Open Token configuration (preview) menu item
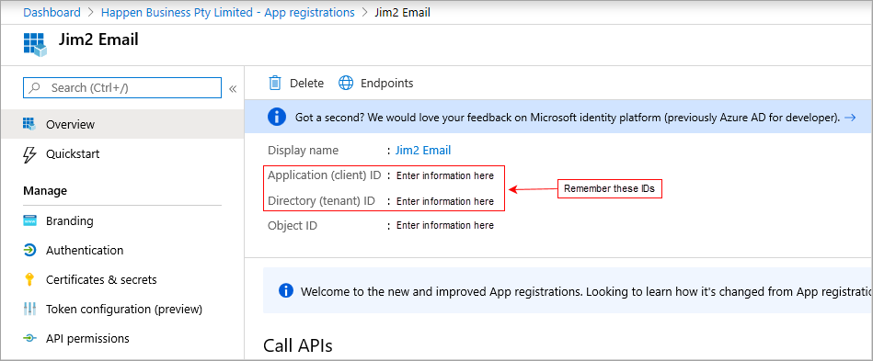This screenshot has height=361, width=873. pos(122,309)
